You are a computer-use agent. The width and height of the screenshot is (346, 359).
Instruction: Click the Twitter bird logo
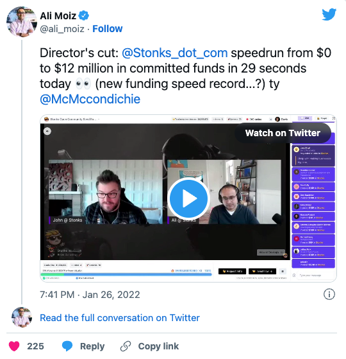click(x=329, y=14)
